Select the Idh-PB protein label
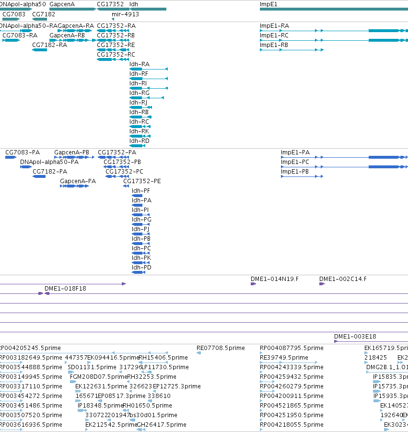The height and width of the screenshot is (432, 408). [x=141, y=239]
